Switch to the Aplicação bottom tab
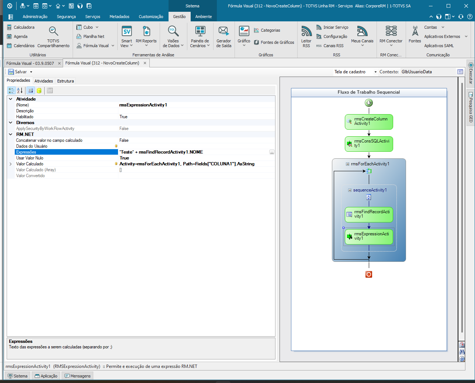475x383 pixels. 46,376
